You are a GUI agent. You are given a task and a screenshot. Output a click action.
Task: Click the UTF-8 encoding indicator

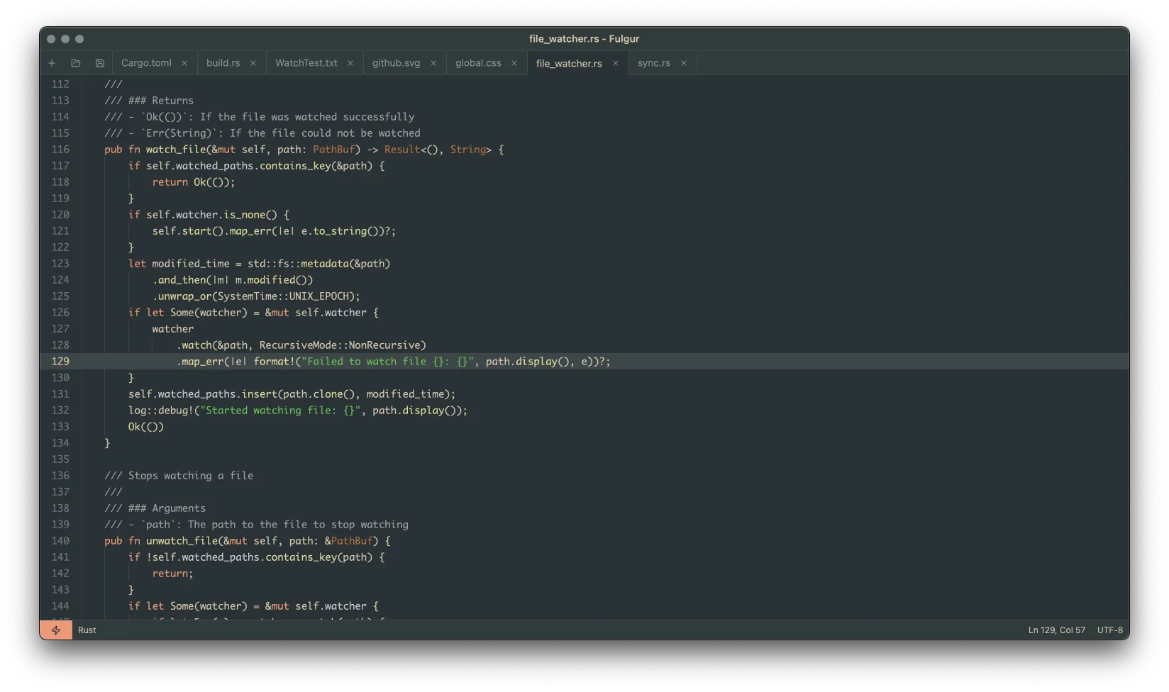click(x=1109, y=630)
